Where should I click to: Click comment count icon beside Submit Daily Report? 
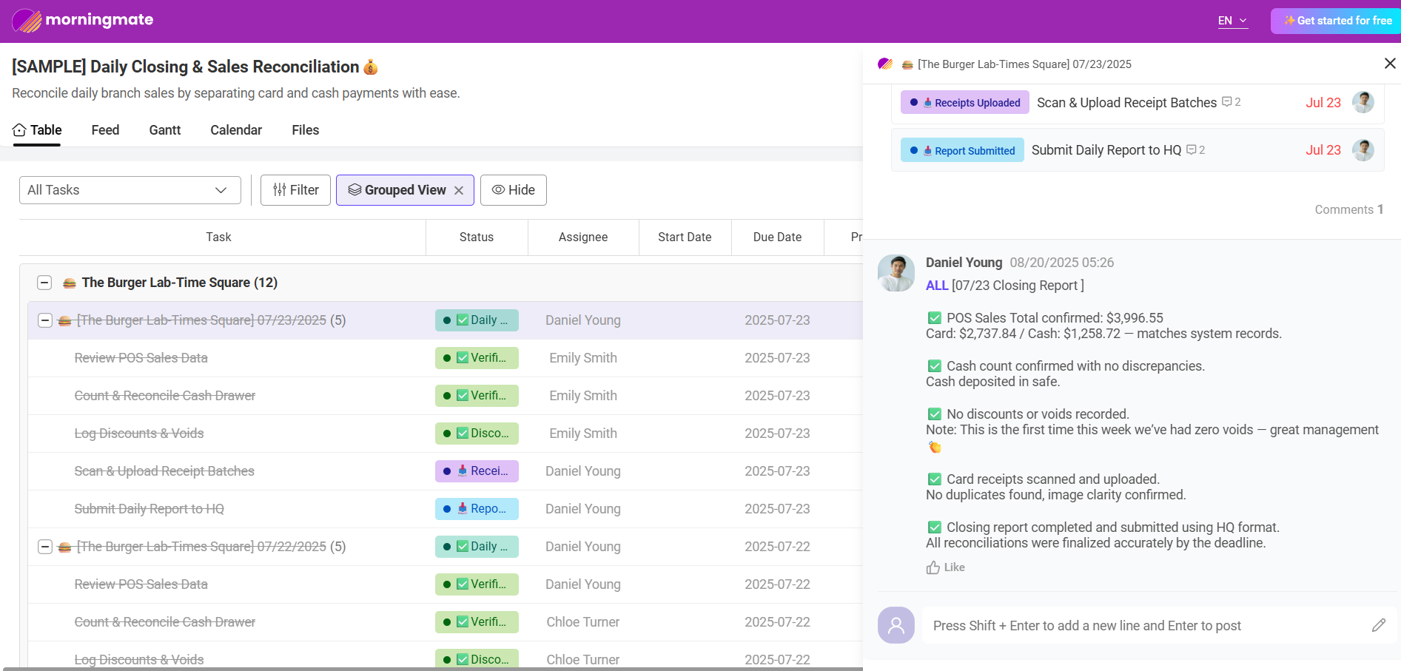pos(1192,150)
